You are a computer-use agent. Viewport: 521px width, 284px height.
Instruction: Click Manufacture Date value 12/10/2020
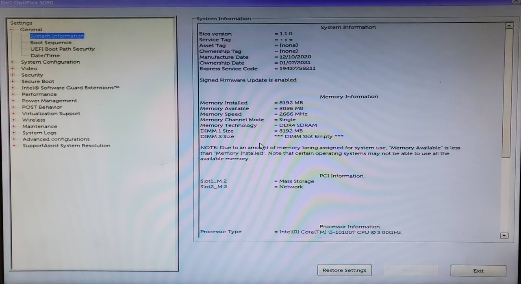tap(295, 57)
